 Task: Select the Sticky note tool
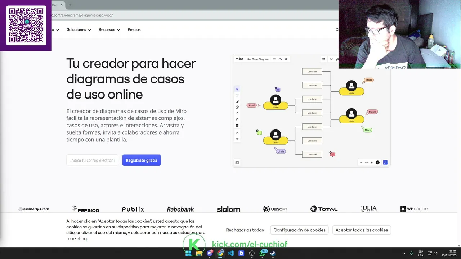pyautogui.click(x=237, y=101)
